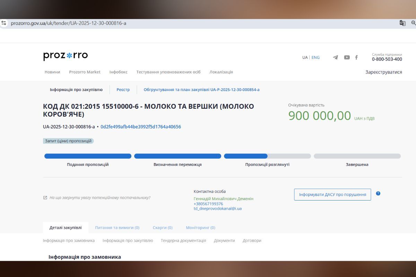Click inside the browser address bar
Screen dimensions: 416x277
coord(69,23)
